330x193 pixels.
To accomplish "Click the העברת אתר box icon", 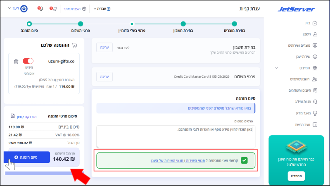I will (x=84, y=9).
